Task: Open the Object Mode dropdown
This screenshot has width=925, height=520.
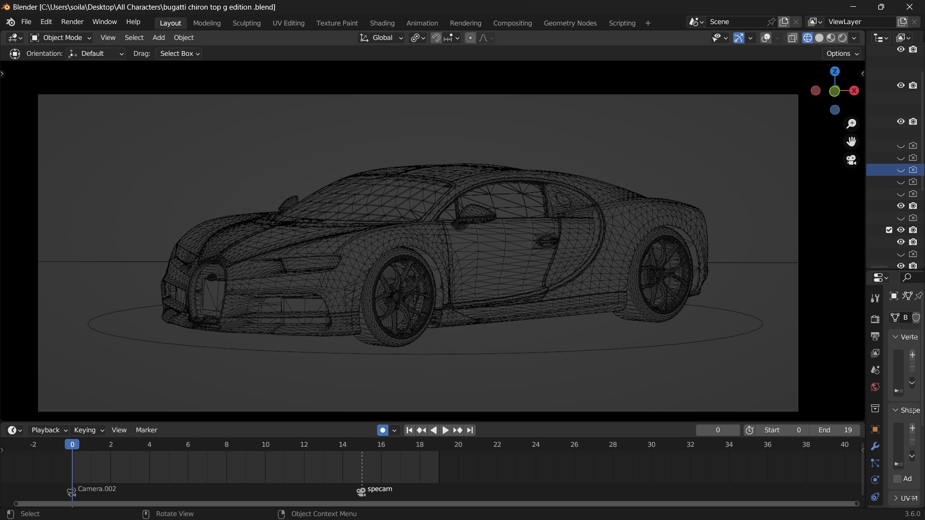Action: (x=61, y=38)
